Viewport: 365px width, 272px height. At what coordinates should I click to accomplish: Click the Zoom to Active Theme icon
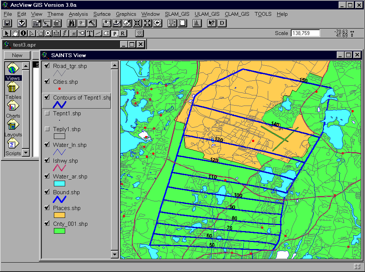click(117, 23)
